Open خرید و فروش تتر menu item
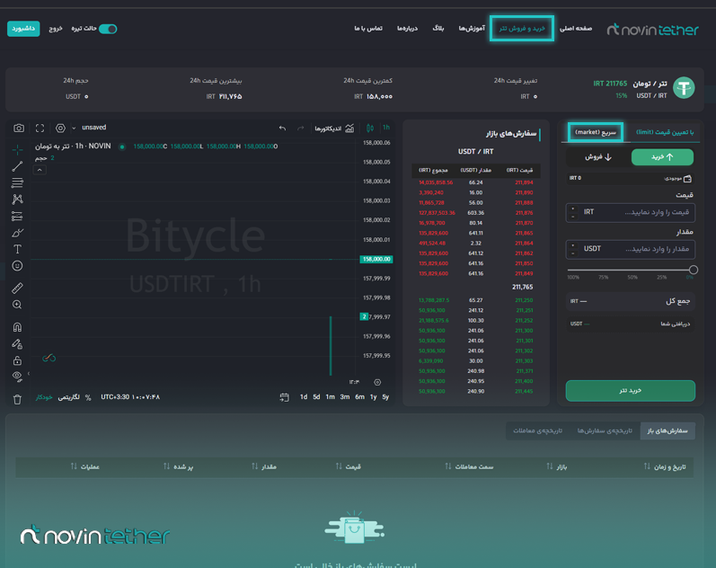 tap(522, 29)
